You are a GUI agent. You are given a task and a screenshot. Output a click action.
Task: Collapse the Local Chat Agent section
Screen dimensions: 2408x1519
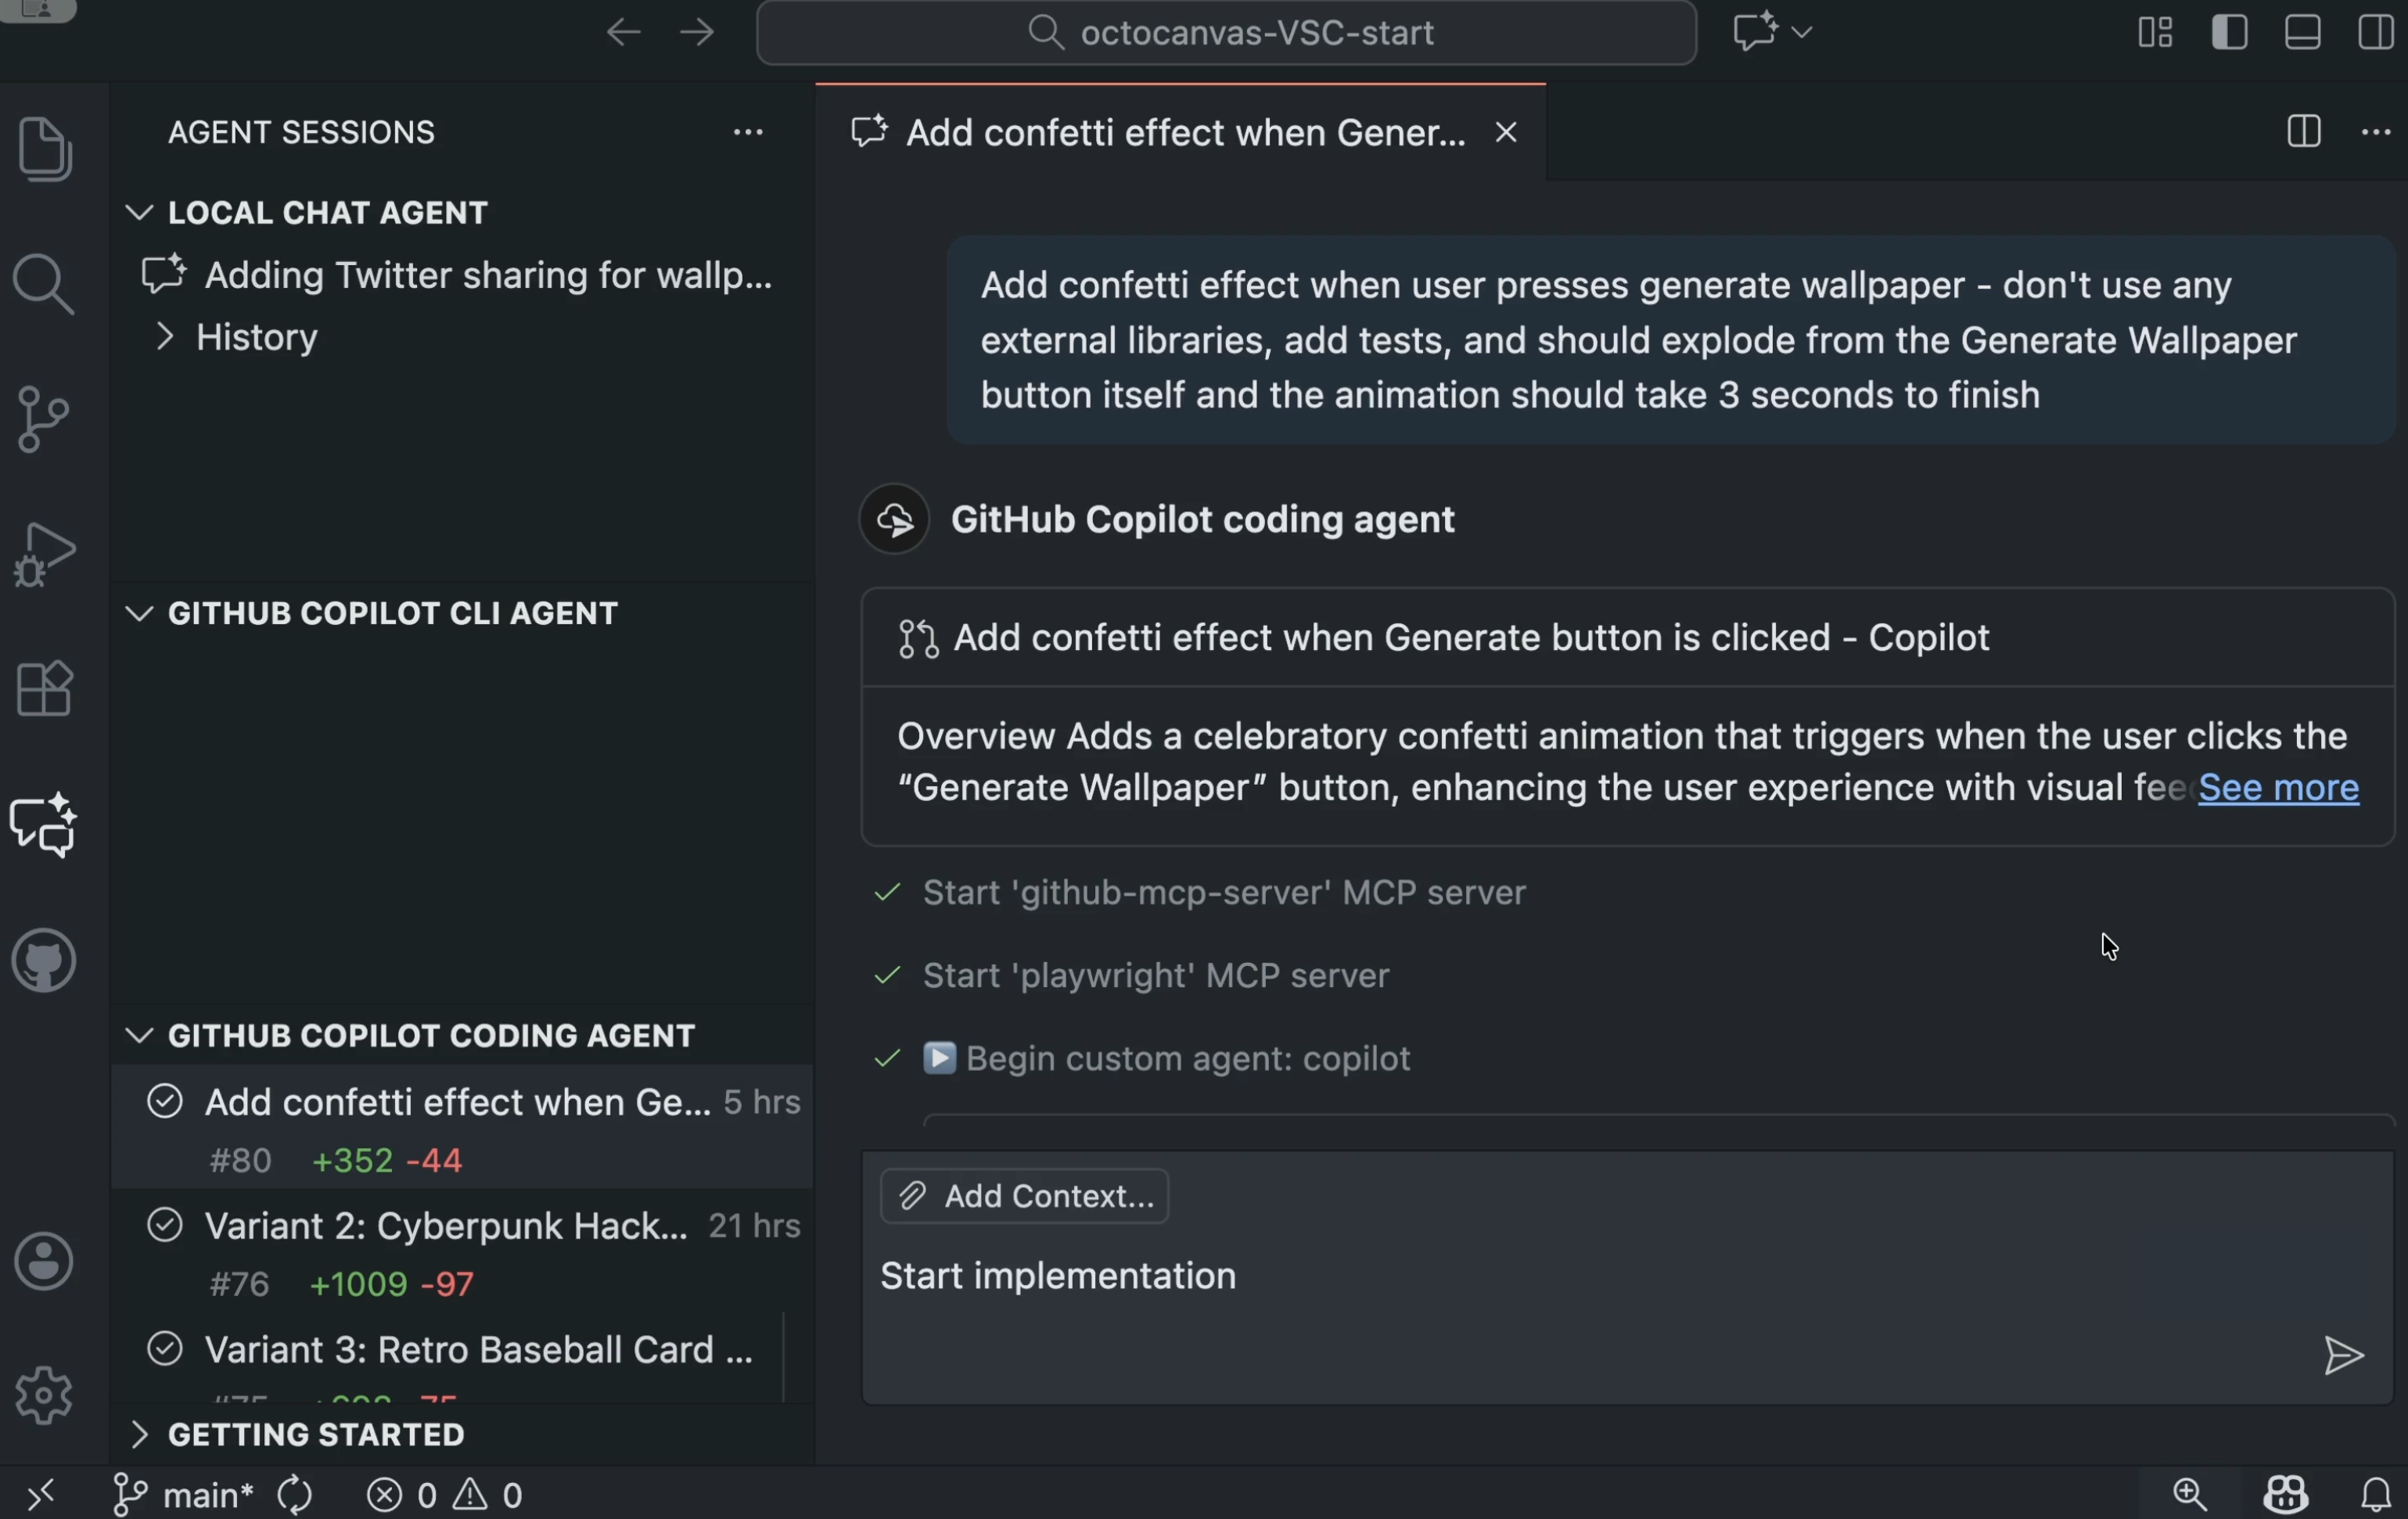(139, 212)
